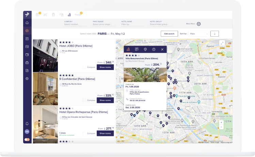The height and width of the screenshot is (157, 255).
Task: Click the hotel pin near Place de la Nation label
Action: pos(181,101)
